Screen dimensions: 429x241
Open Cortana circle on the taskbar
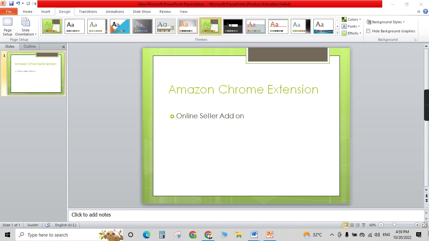click(131, 235)
